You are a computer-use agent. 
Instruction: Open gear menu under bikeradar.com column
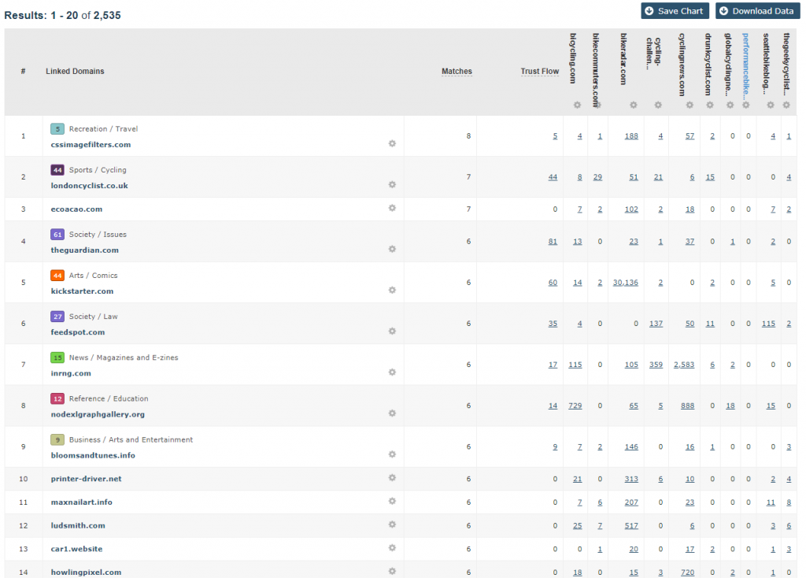coord(634,105)
